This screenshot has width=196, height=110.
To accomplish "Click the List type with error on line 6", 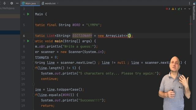I will (51, 36).
